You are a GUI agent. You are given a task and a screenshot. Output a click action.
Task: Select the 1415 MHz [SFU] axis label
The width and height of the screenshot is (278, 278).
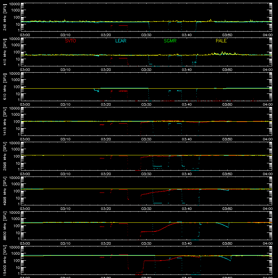pos(5,121)
